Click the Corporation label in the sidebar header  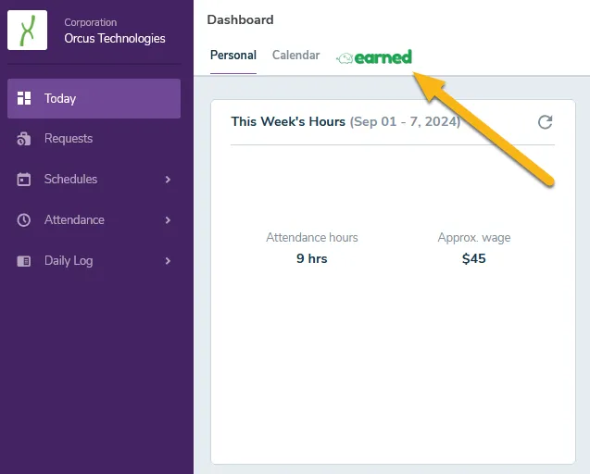click(91, 22)
